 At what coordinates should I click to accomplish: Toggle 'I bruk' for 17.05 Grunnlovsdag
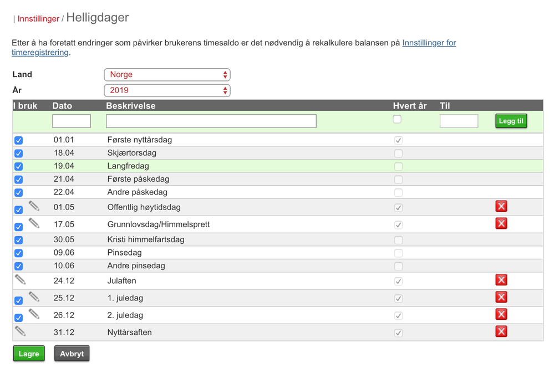pos(19,227)
